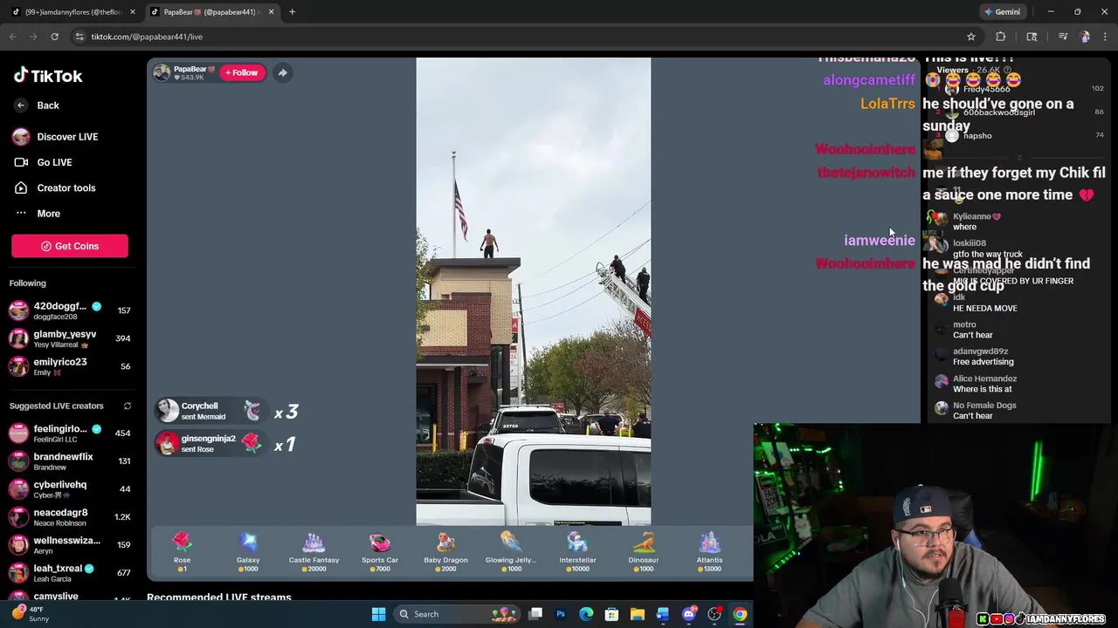Viewport: 1118px width, 628px height.
Task: Click the TikTok logo in sidebar
Action: [x=48, y=76]
